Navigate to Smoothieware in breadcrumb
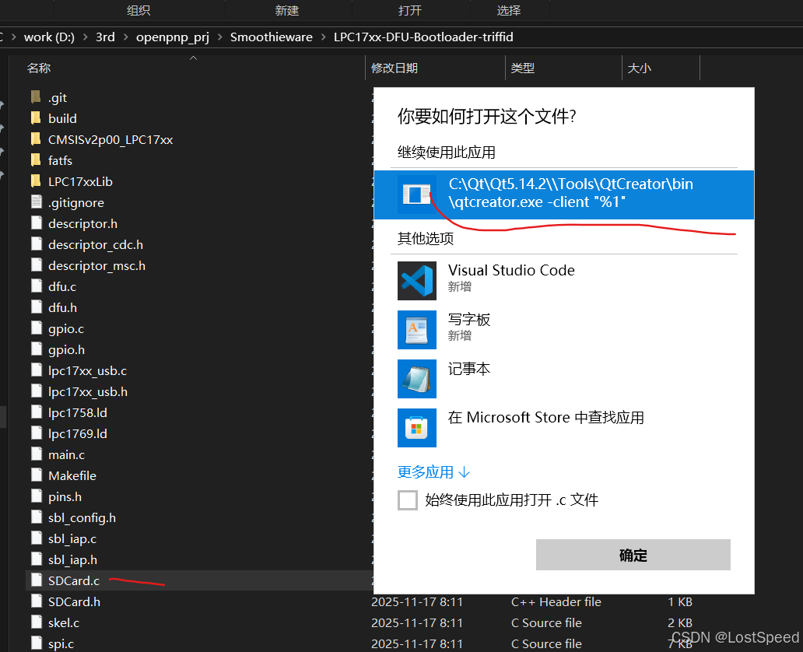The height and width of the screenshot is (652, 803). tap(272, 37)
